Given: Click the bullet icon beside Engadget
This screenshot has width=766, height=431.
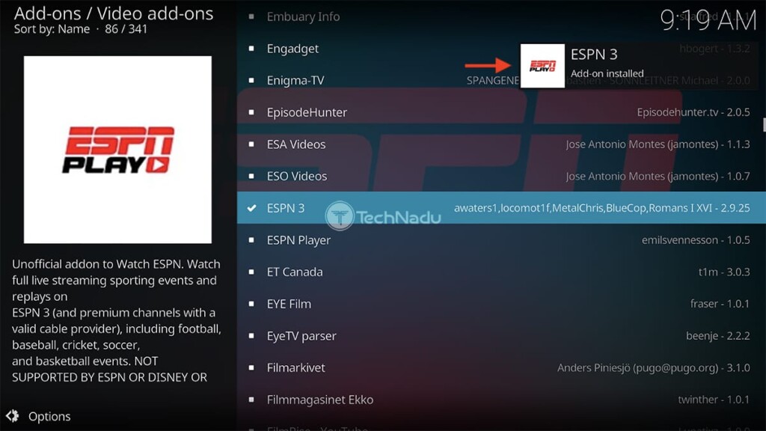Looking at the screenshot, I should tap(251, 49).
